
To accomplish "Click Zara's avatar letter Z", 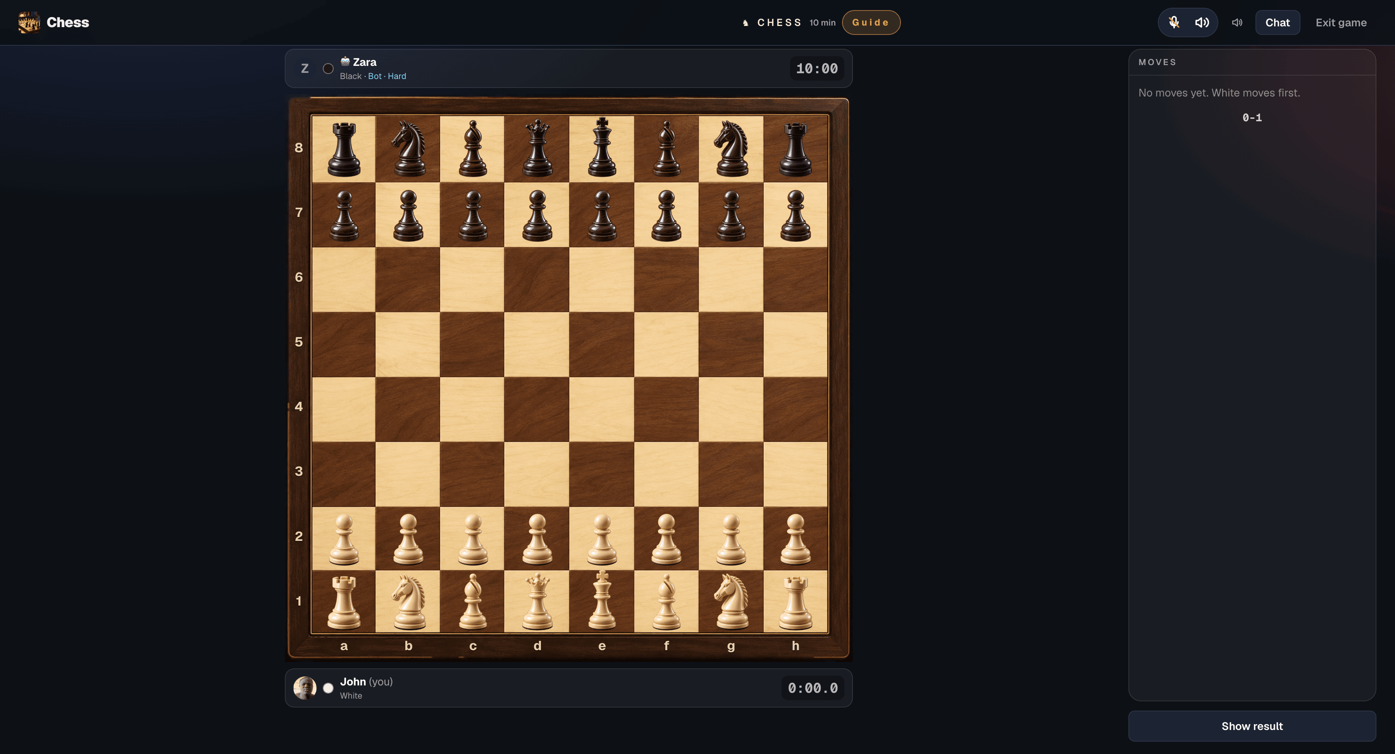I will click(x=305, y=68).
